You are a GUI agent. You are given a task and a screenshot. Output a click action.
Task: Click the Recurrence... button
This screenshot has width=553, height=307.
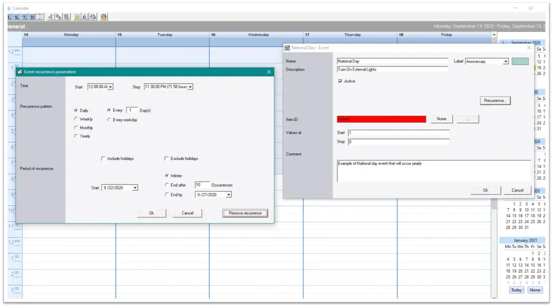495,101
